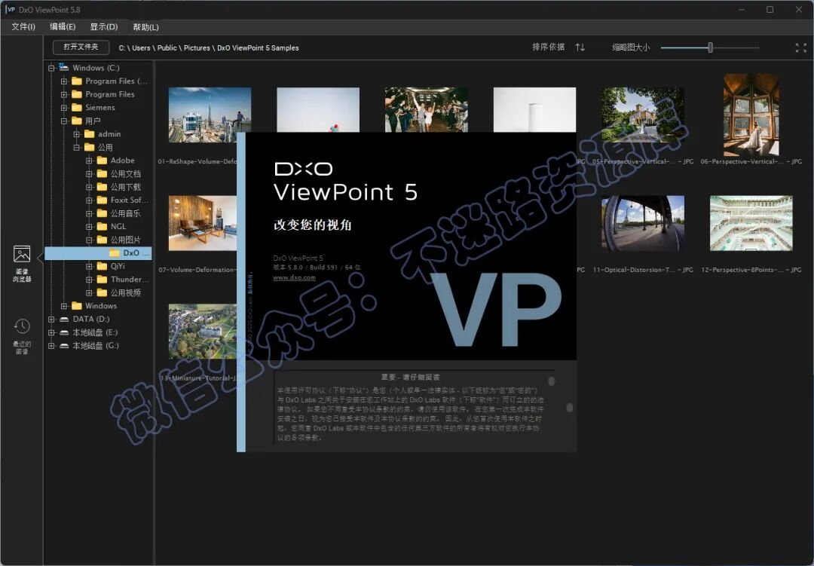Open thumbnail 01-ReShape-Volume-Defo

pos(210,115)
